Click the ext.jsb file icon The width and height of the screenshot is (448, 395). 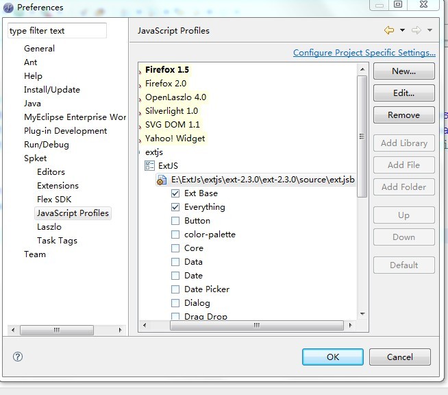click(162, 180)
